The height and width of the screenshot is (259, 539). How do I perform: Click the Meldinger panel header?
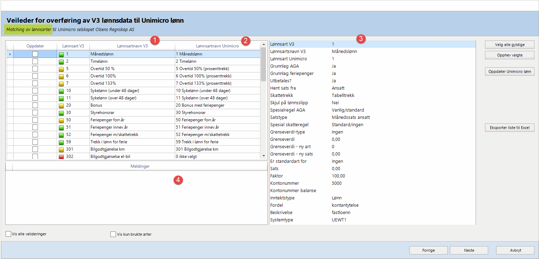point(140,167)
